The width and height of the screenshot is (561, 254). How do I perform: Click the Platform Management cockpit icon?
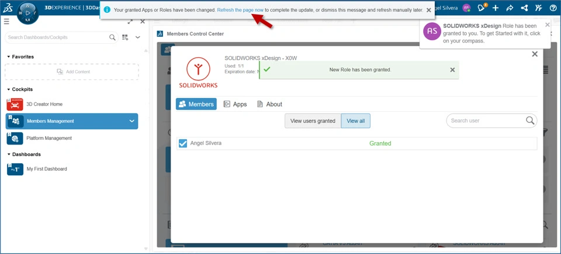pos(15,138)
